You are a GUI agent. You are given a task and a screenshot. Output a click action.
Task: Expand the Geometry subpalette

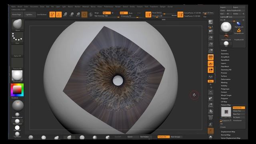(225, 54)
